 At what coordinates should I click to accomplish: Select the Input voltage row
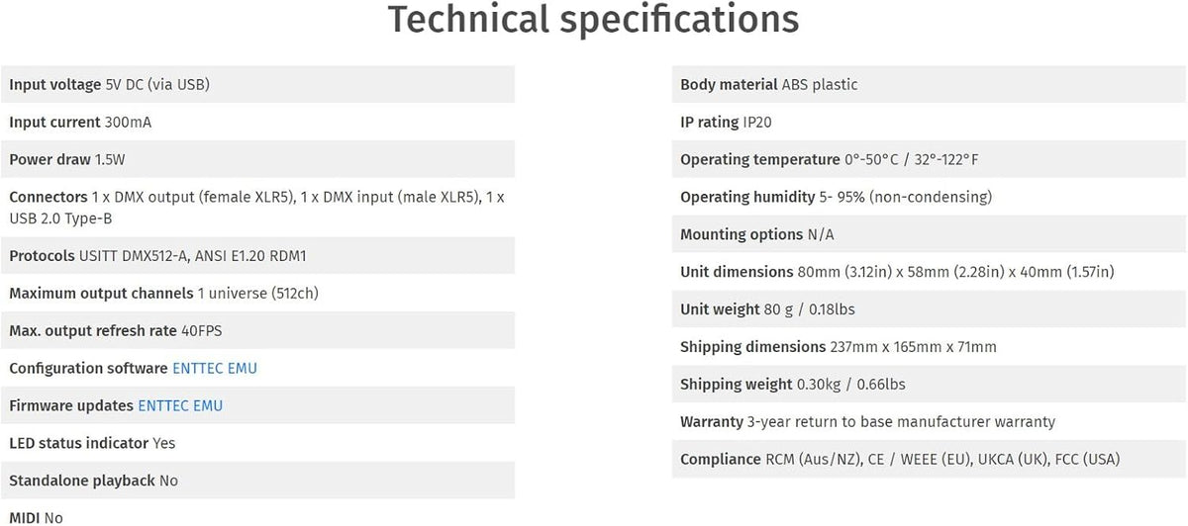pos(257,84)
